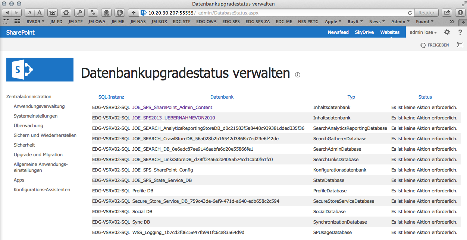The height and width of the screenshot is (240, 467).
Task: Sort by the Typ column header
Action: 351,97
